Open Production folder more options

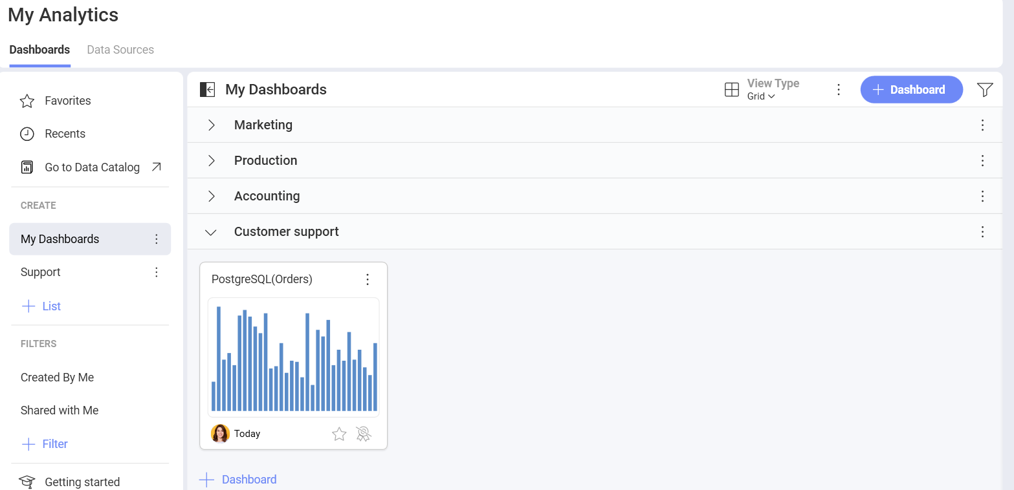(982, 161)
